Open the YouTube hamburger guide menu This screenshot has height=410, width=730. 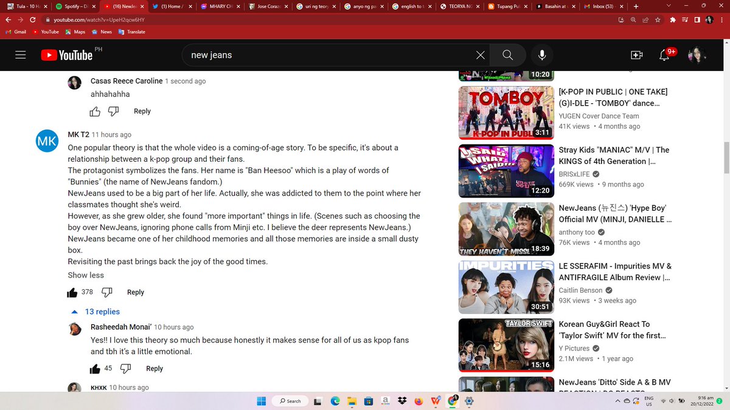(x=20, y=55)
